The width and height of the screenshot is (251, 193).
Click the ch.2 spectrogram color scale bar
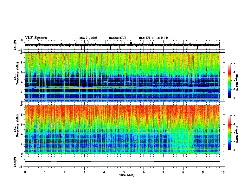pos(229,133)
